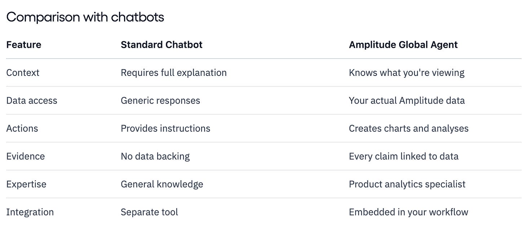Screen dimensions: 525x232
Task: Click the "General knowledge" cell
Action: pos(162,184)
